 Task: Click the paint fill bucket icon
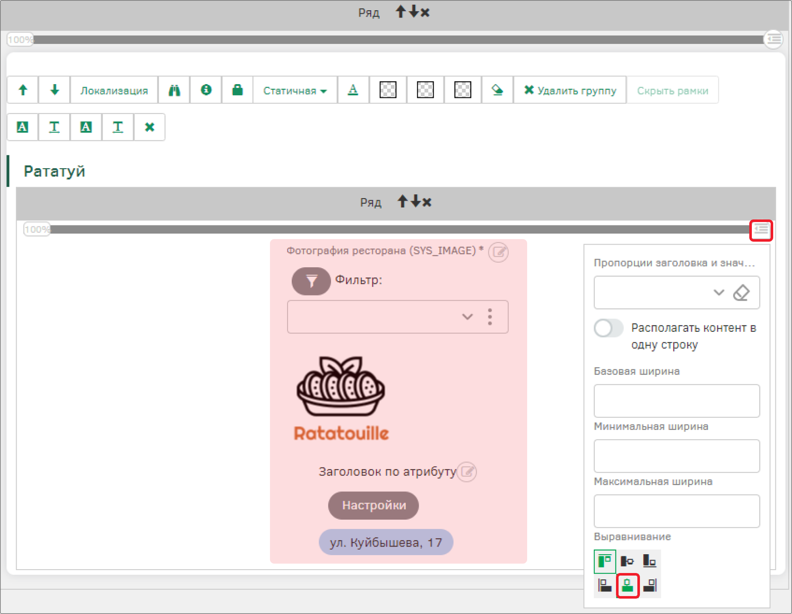click(x=497, y=90)
